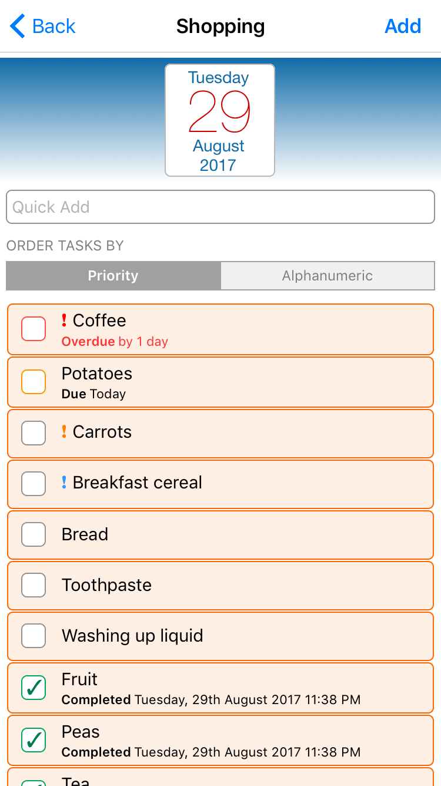Tap the red priority mark on Coffee
This screenshot has height=786, width=441.
64,321
